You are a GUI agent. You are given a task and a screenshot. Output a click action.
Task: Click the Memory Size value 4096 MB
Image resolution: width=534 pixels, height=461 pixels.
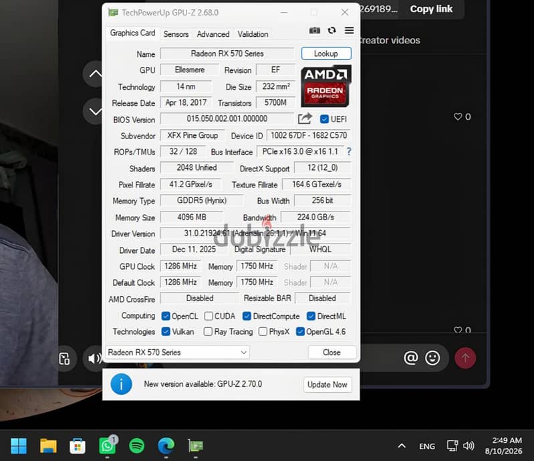pyautogui.click(x=192, y=217)
